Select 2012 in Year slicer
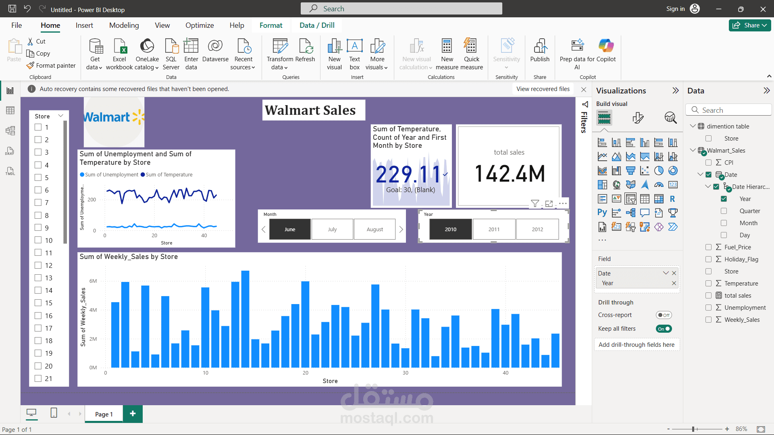The width and height of the screenshot is (774, 435). pyautogui.click(x=537, y=229)
